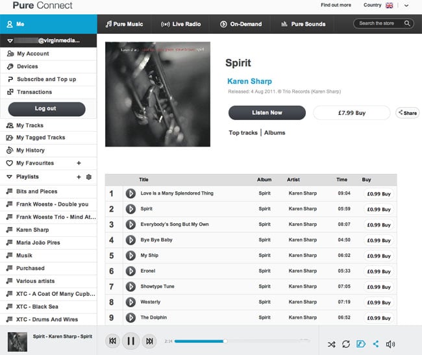
Task: Switch to On-Demand tab
Action: pos(241,24)
